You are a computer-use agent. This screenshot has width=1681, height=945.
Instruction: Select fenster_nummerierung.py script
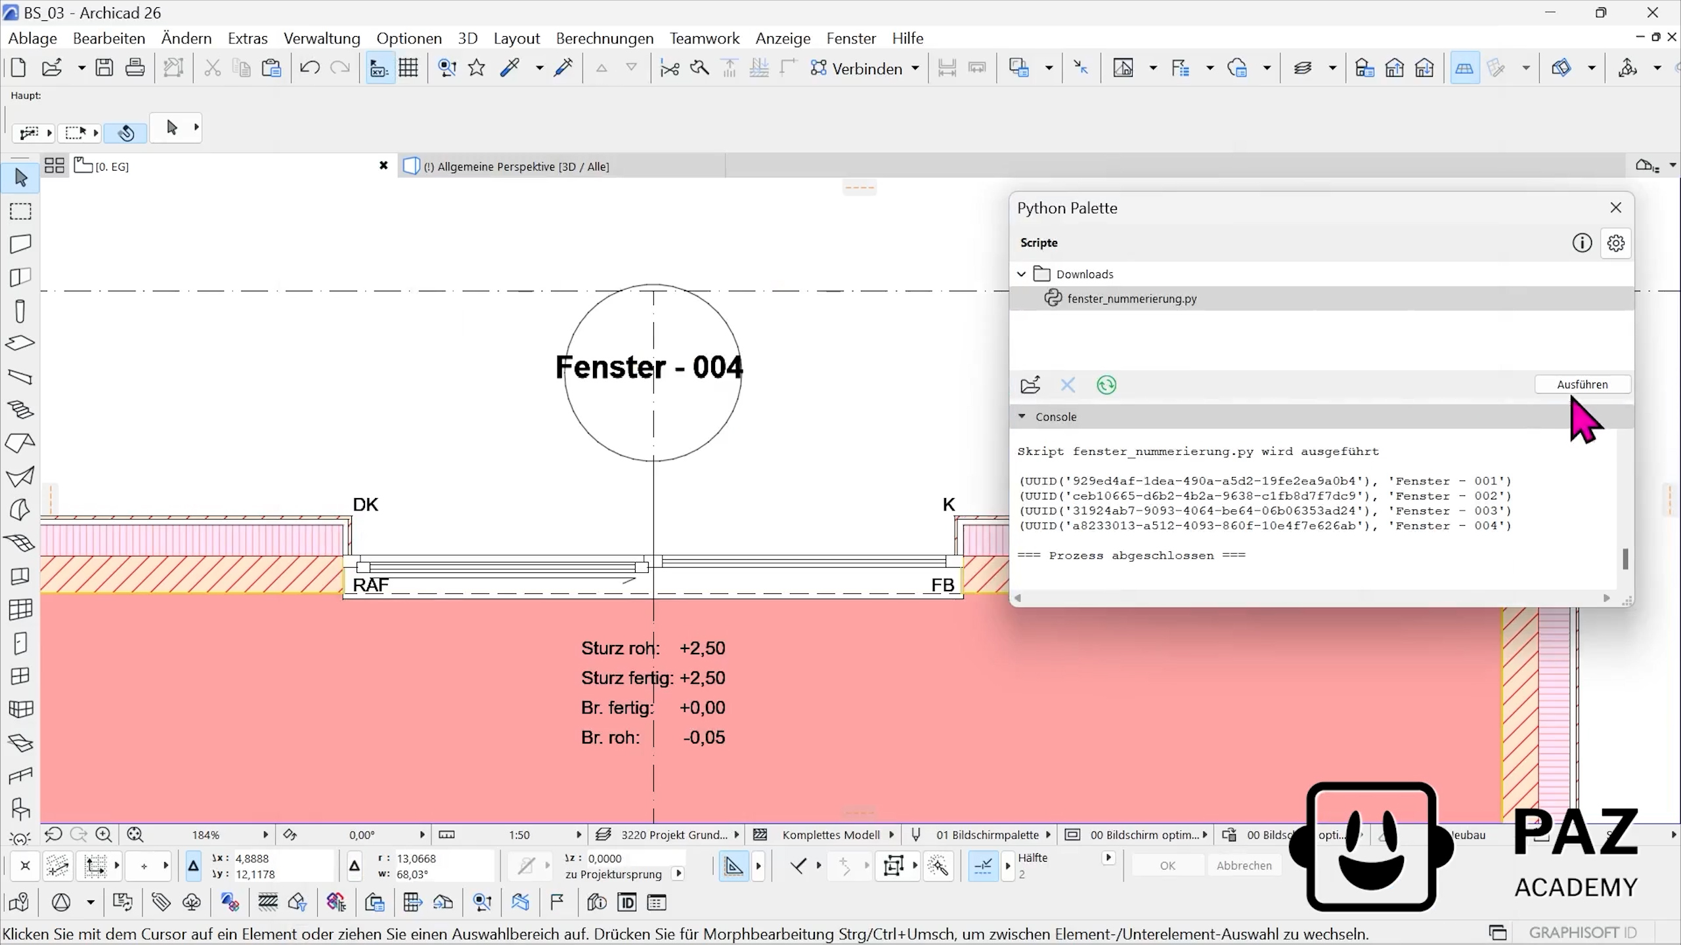1322,298
